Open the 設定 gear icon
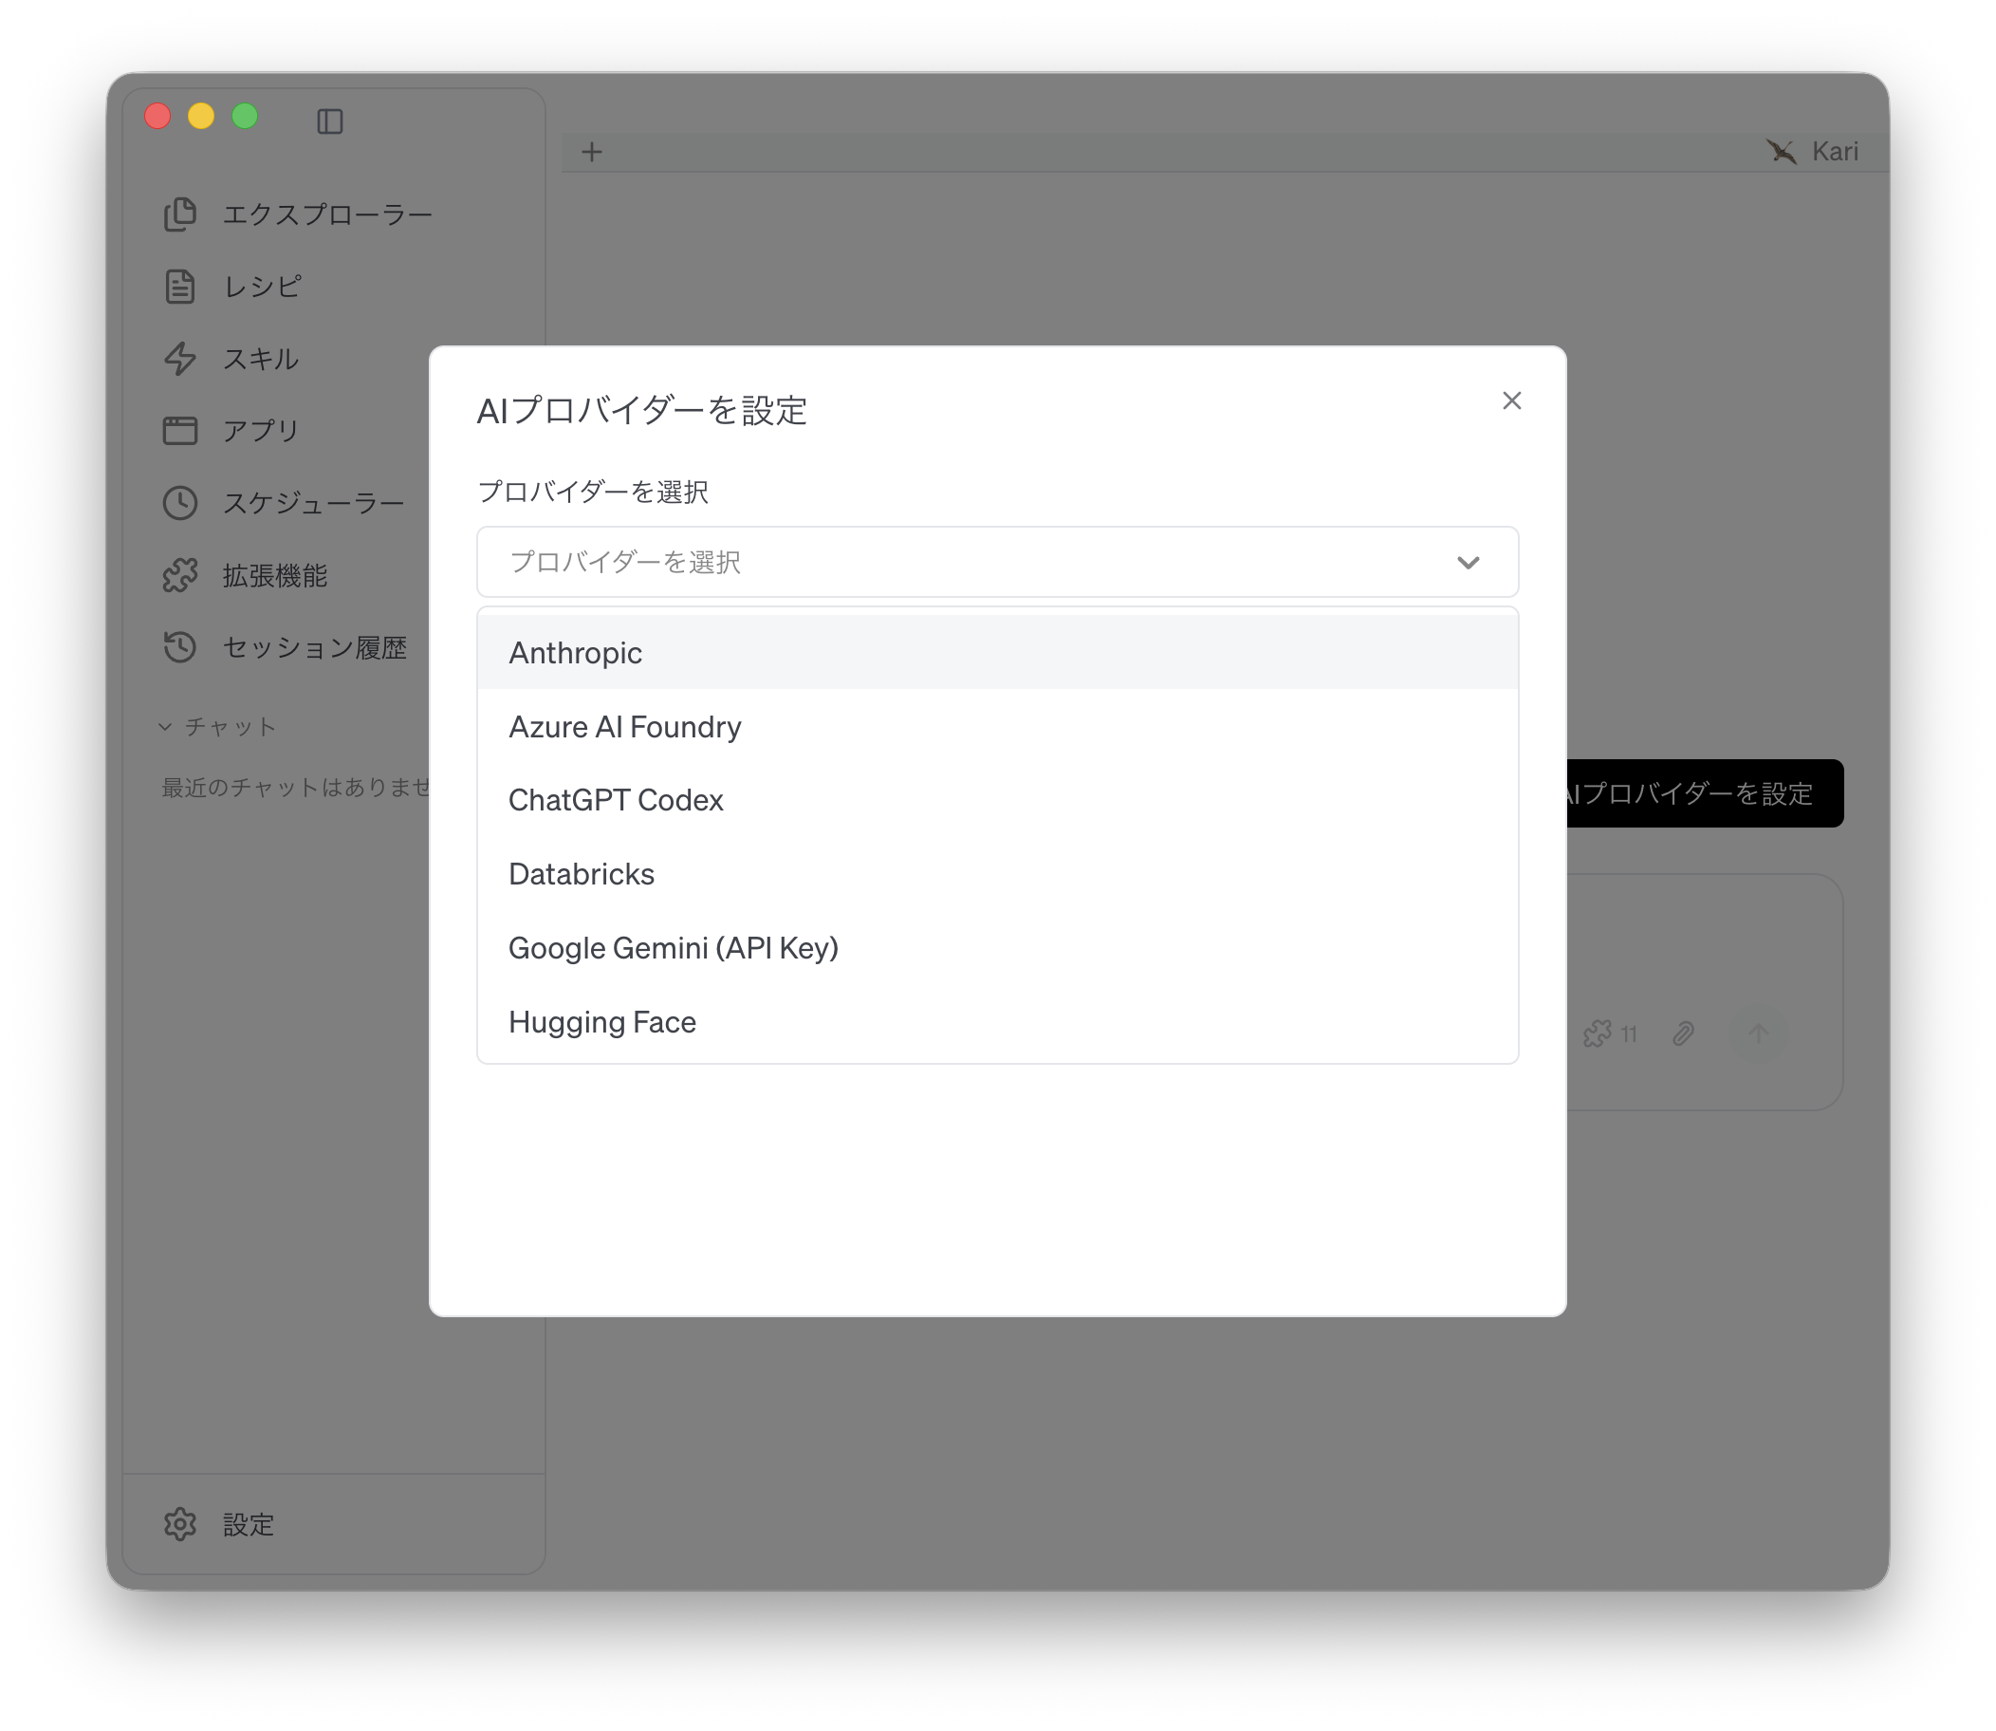 coord(180,1523)
